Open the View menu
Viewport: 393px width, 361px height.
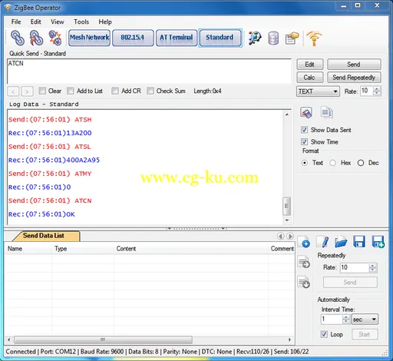click(58, 22)
